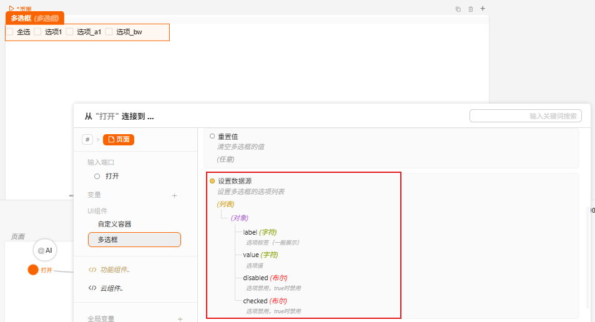Click the copy icon above the canvas

point(458,9)
